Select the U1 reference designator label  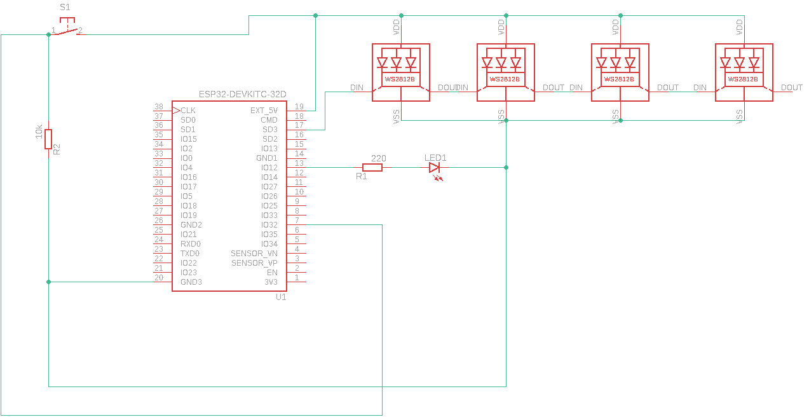tap(281, 297)
